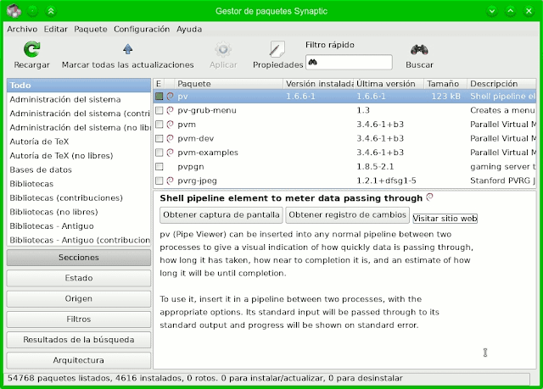Click Marcar todas las actualizaciones arrow icon
Screen dimensions: 543x389
128,49
